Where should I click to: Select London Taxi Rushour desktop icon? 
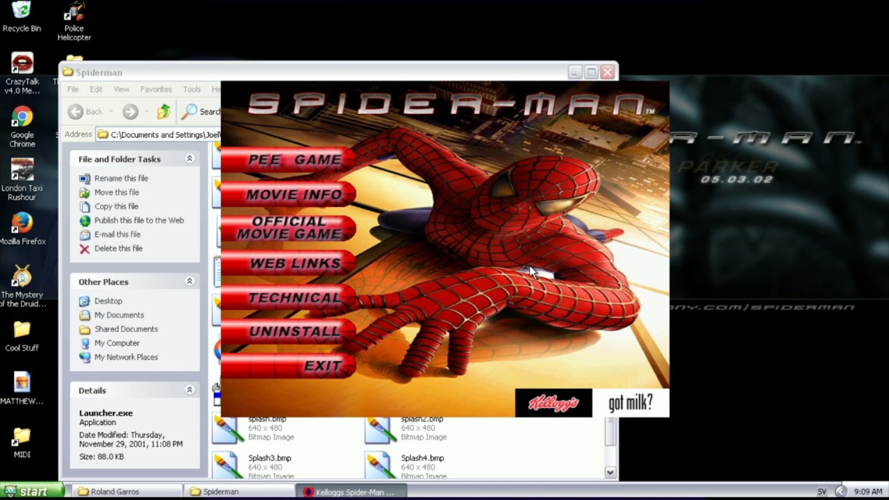(x=22, y=181)
